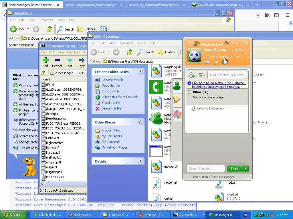The width and height of the screenshot is (293, 219).
Task: Select msgslang.dll file icon
Action: tap(157, 71)
